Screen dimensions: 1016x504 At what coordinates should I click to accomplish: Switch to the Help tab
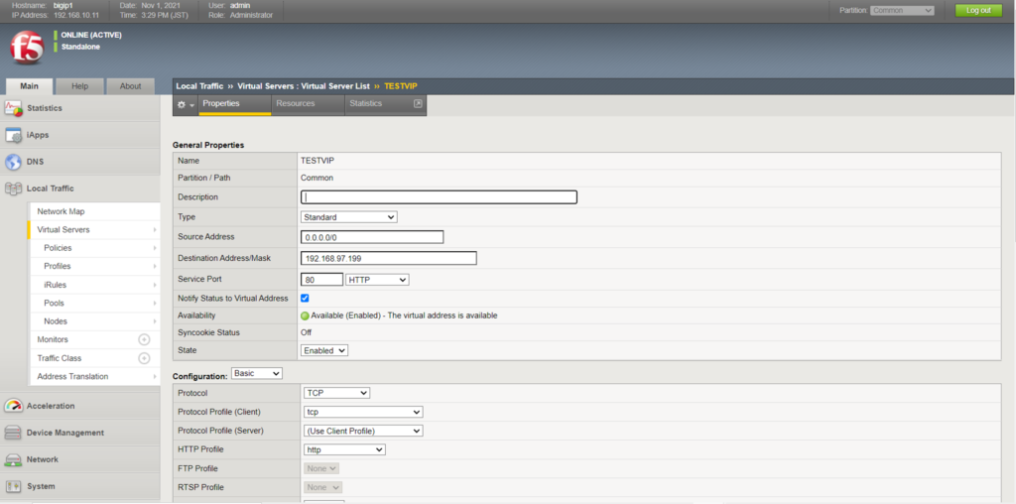tap(80, 86)
